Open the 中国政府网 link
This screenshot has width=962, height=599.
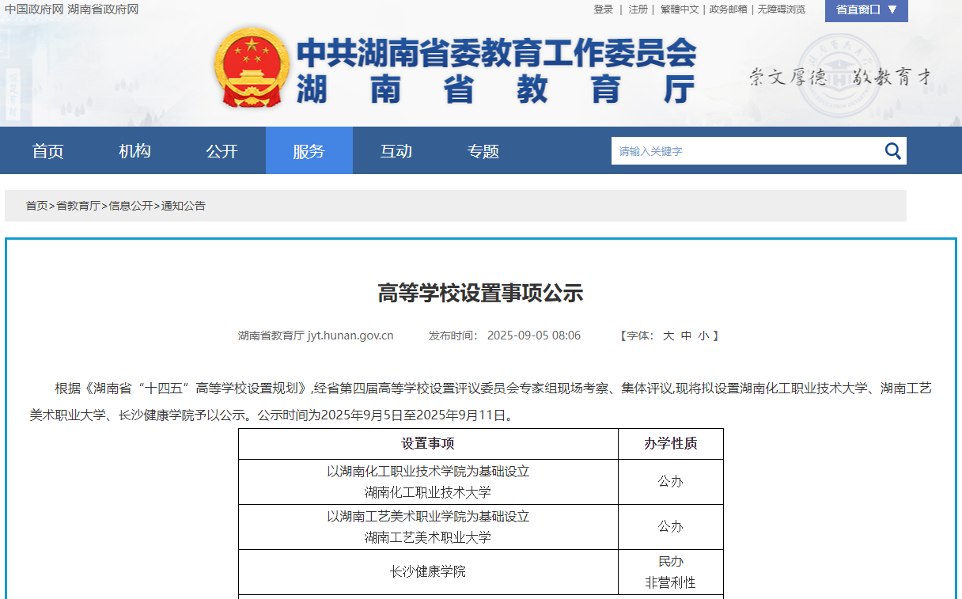click(x=33, y=9)
